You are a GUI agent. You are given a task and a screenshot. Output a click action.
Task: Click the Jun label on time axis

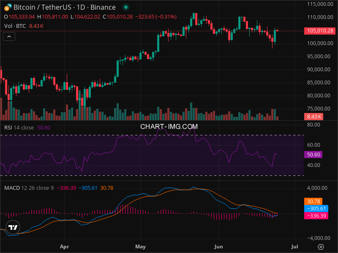coord(218,247)
